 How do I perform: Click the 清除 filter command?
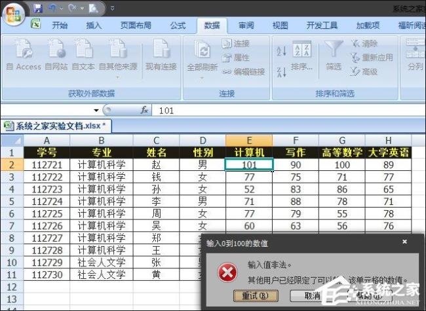pos(364,43)
